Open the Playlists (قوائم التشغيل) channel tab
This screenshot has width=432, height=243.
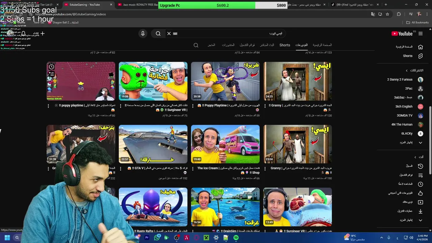247,45
